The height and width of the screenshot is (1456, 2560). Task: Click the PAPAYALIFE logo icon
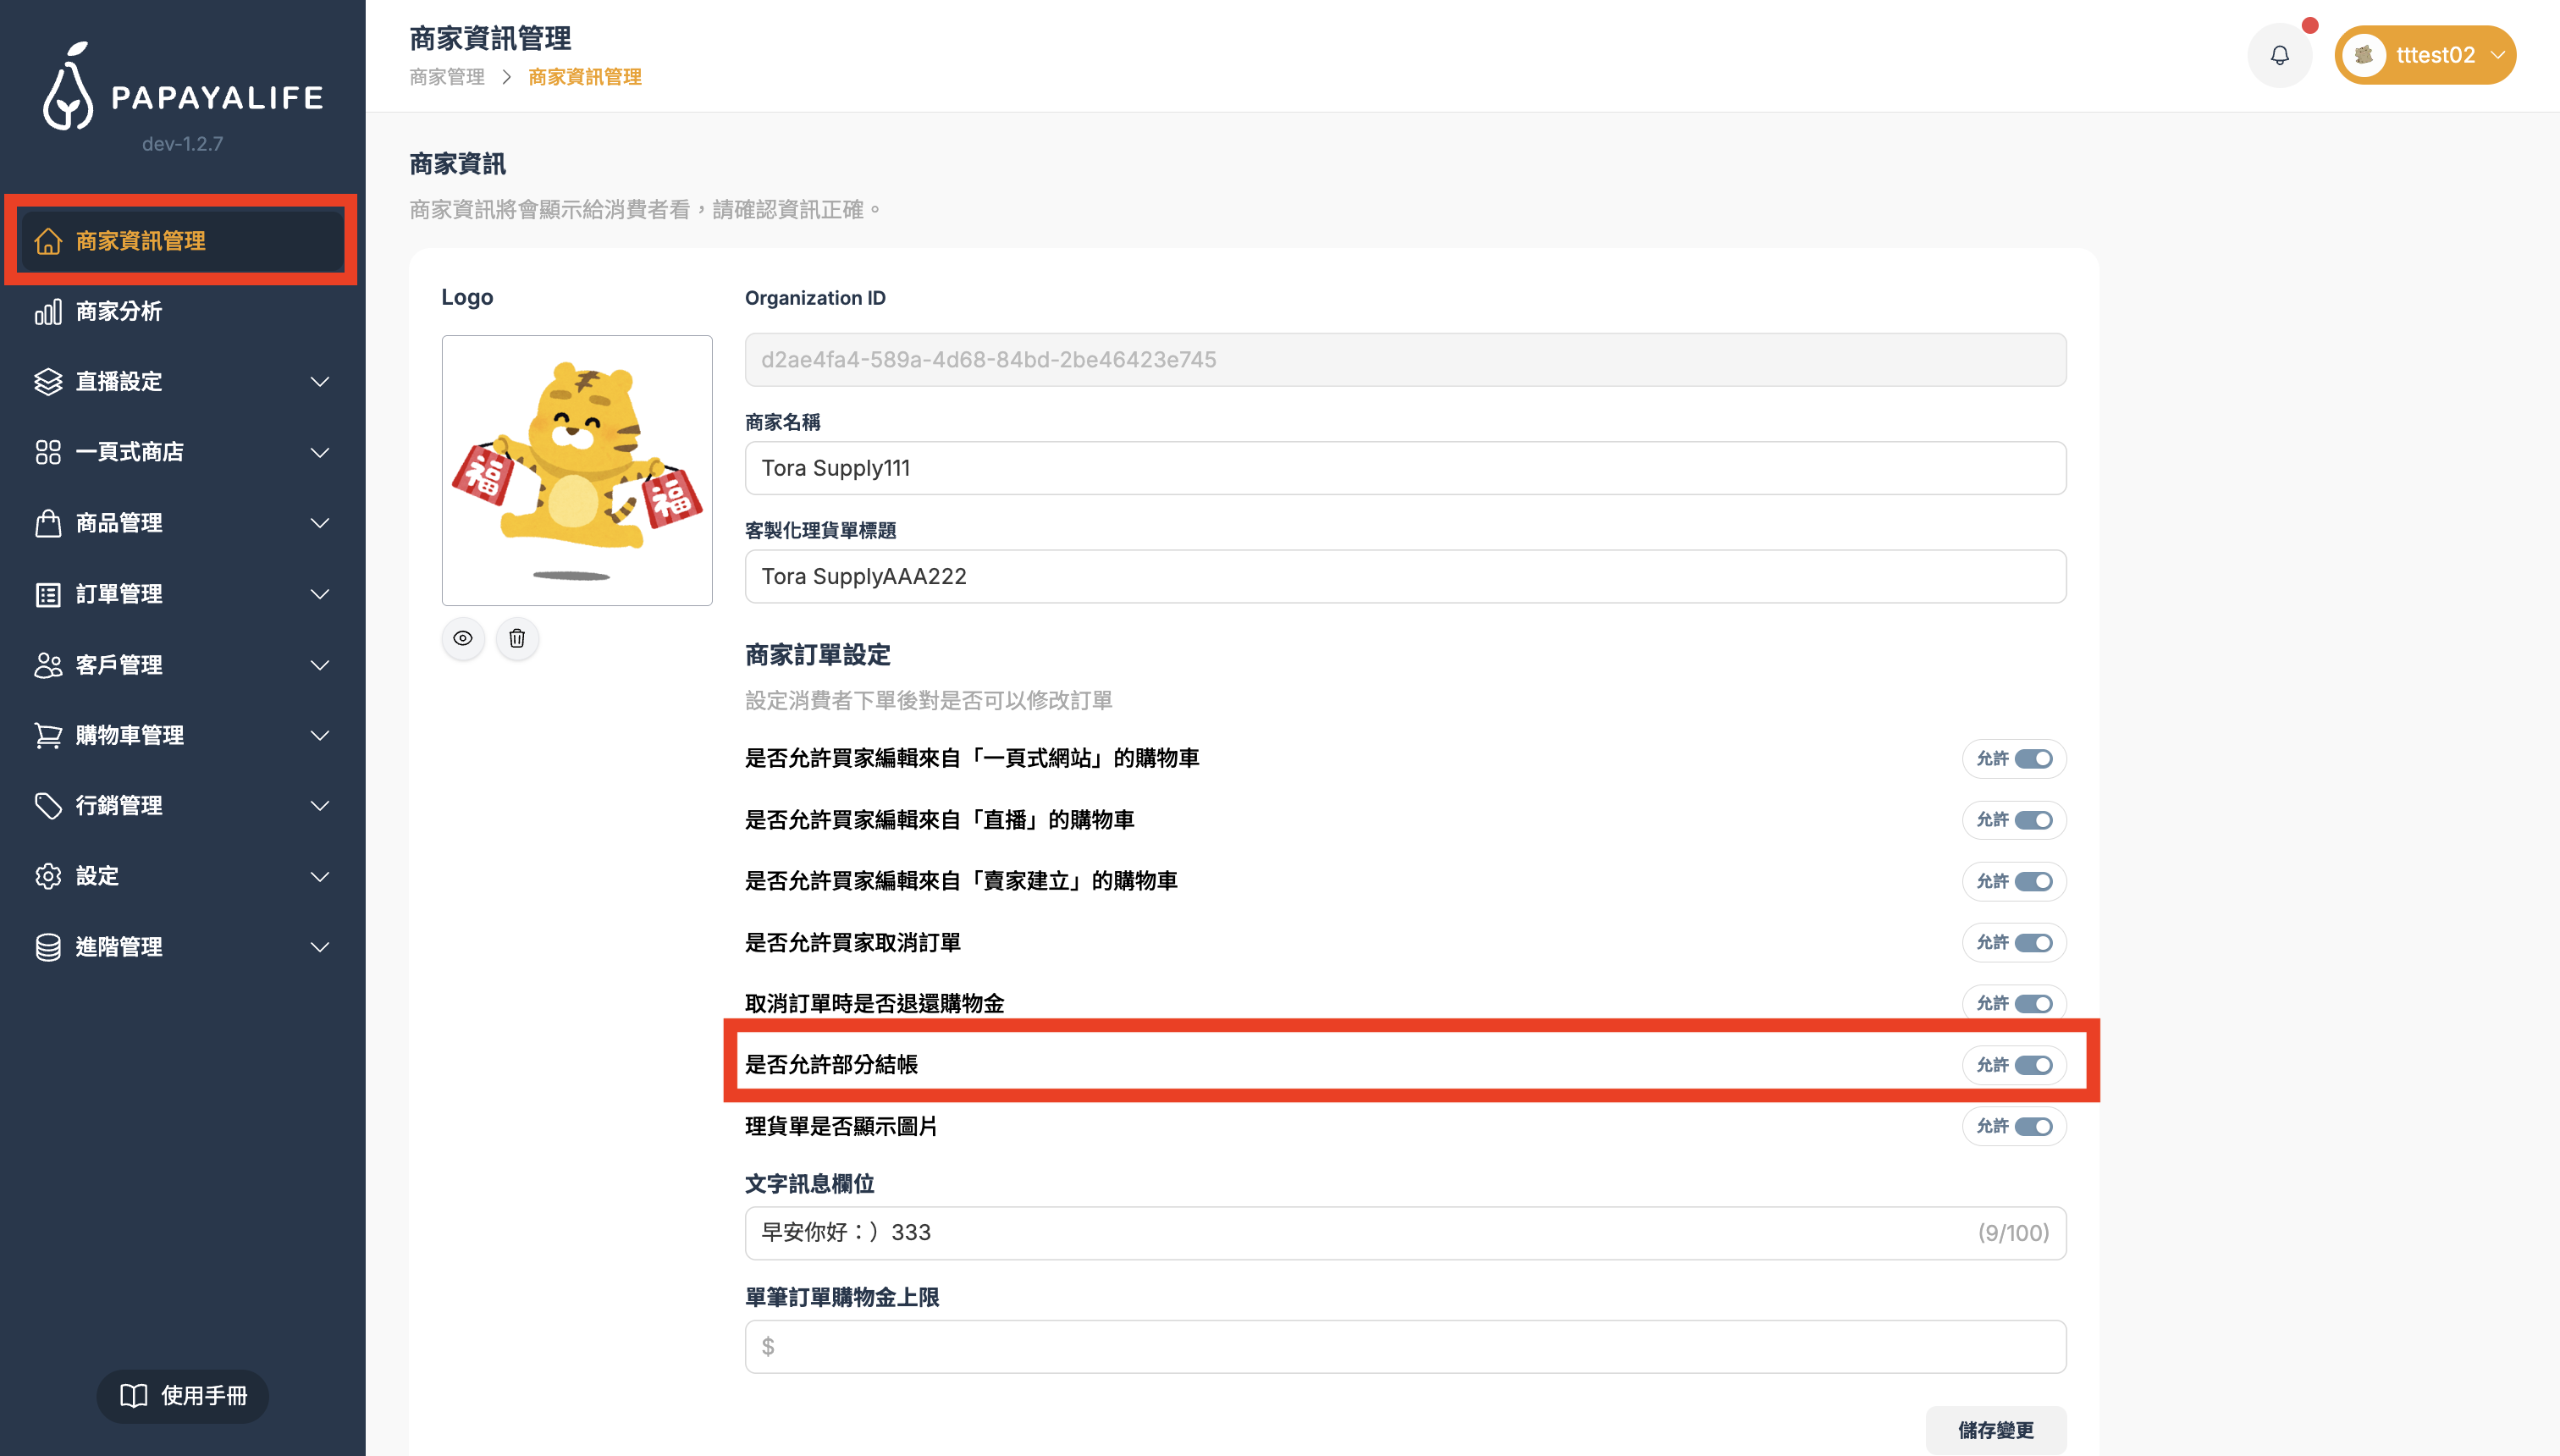(68, 87)
